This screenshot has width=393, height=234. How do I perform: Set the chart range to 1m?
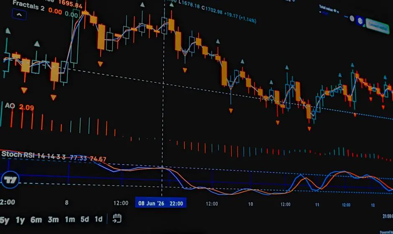click(x=70, y=219)
